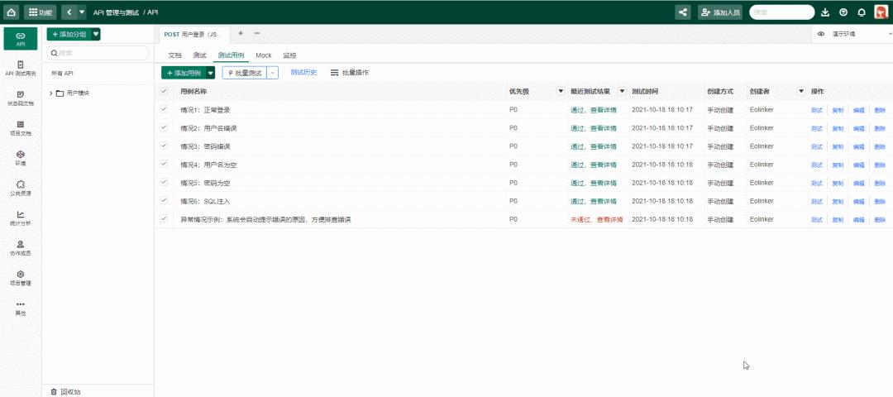This screenshot has height=397, width=893.
Task: Click the 添加人员 button
Action: (720, 12)
